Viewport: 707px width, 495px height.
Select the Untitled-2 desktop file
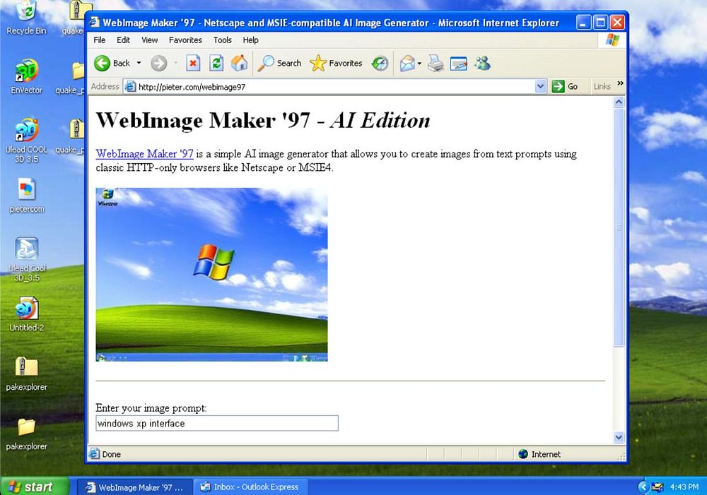(x=27, y=314)
